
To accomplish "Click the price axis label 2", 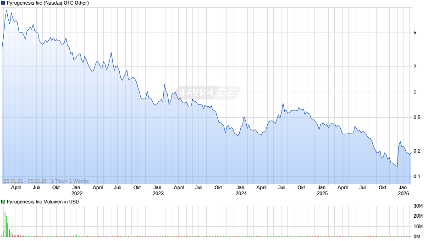I will pos(415,66).
